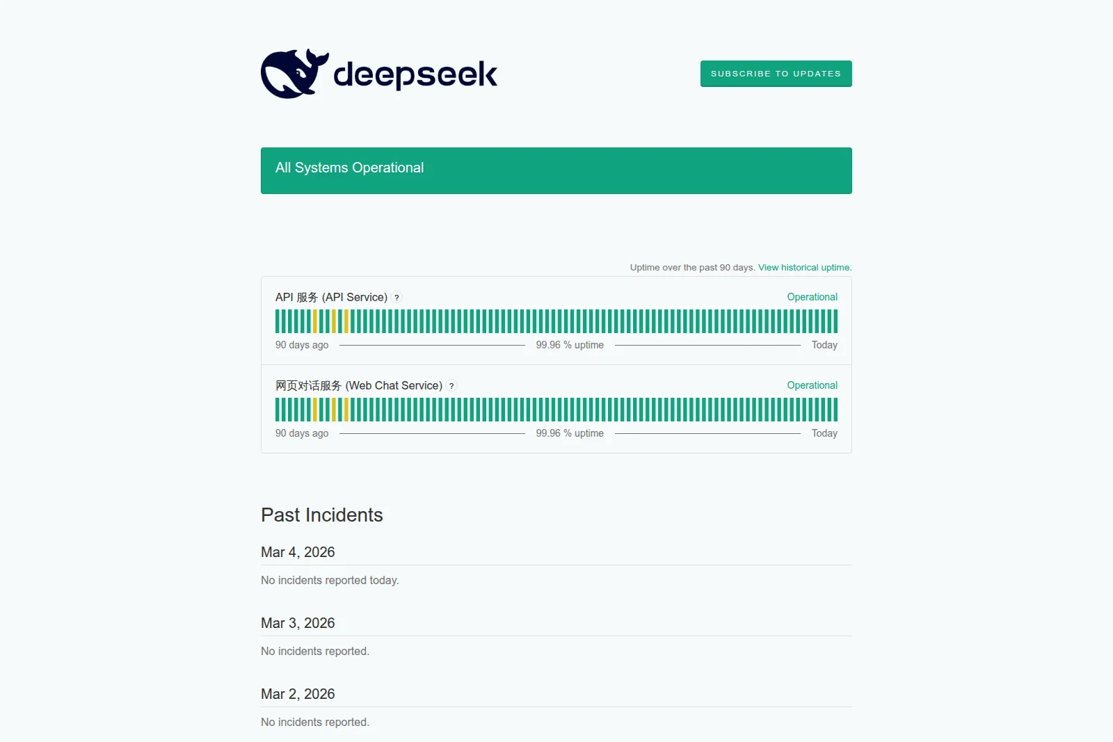Click the 99.96 % uptime label for API Service

569,344
